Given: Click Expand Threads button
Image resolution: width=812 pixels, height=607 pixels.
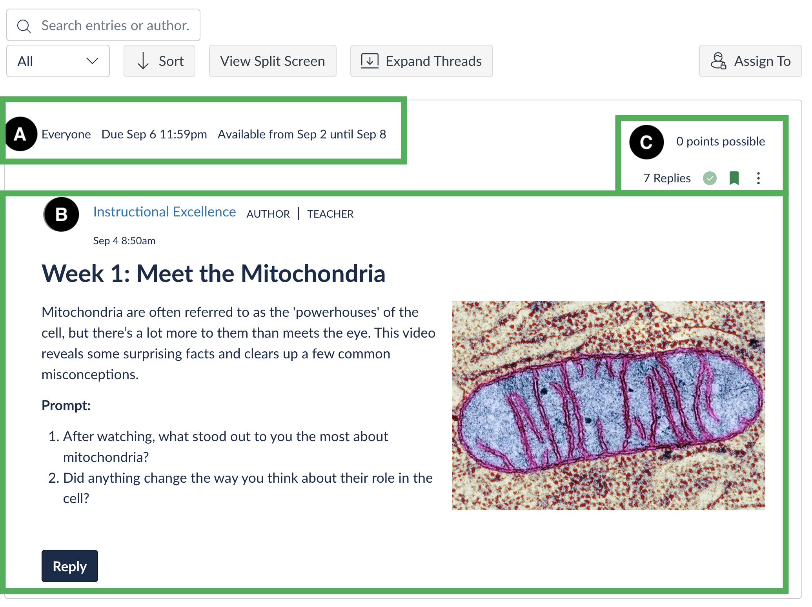Looking at the screenshot, I should point(421,61).
